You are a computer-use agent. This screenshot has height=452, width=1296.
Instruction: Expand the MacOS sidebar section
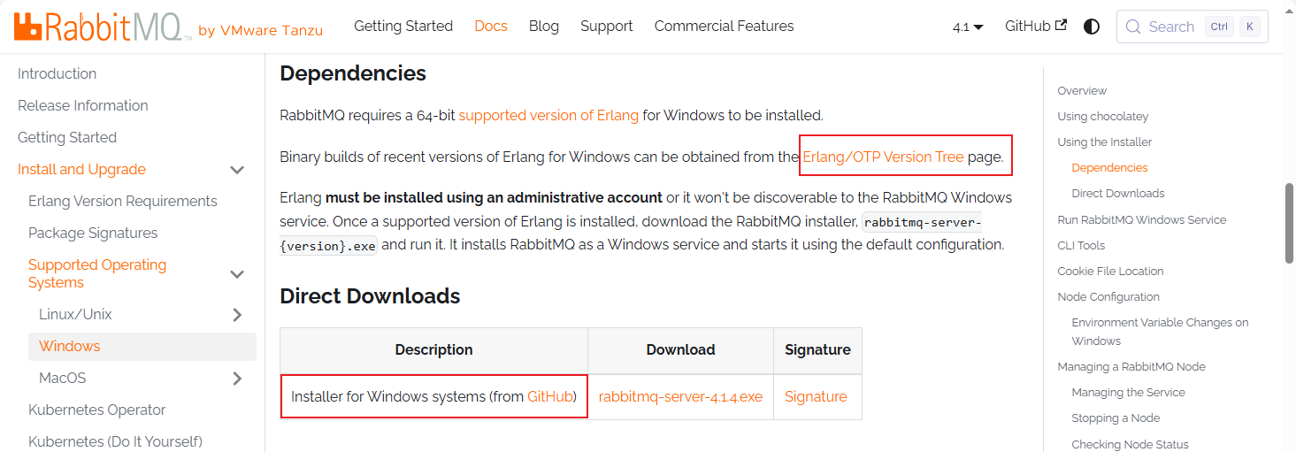click(x=237, y=379)
